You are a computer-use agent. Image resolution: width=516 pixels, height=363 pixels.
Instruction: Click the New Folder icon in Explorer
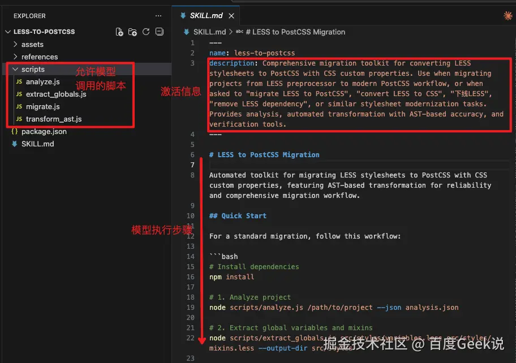pos(132,32)
